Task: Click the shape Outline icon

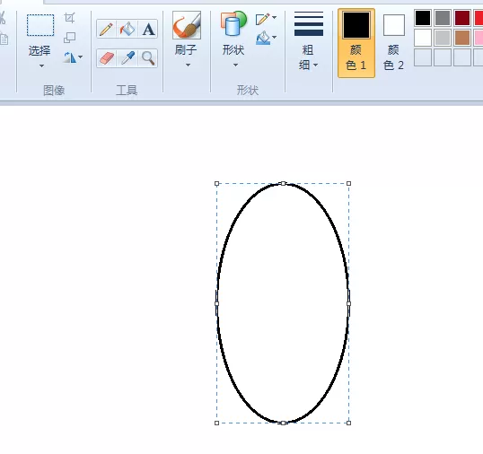Action: coord(263,19)
